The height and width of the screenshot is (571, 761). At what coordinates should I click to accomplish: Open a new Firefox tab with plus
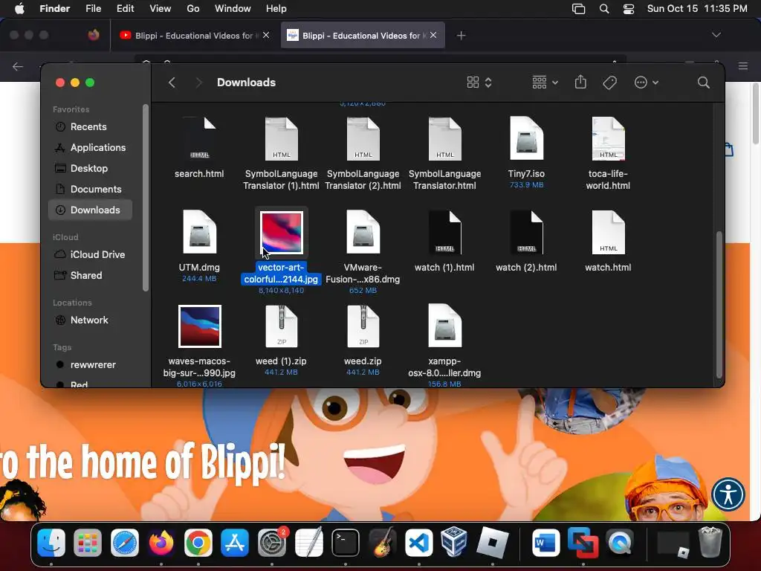pos(461,35)
